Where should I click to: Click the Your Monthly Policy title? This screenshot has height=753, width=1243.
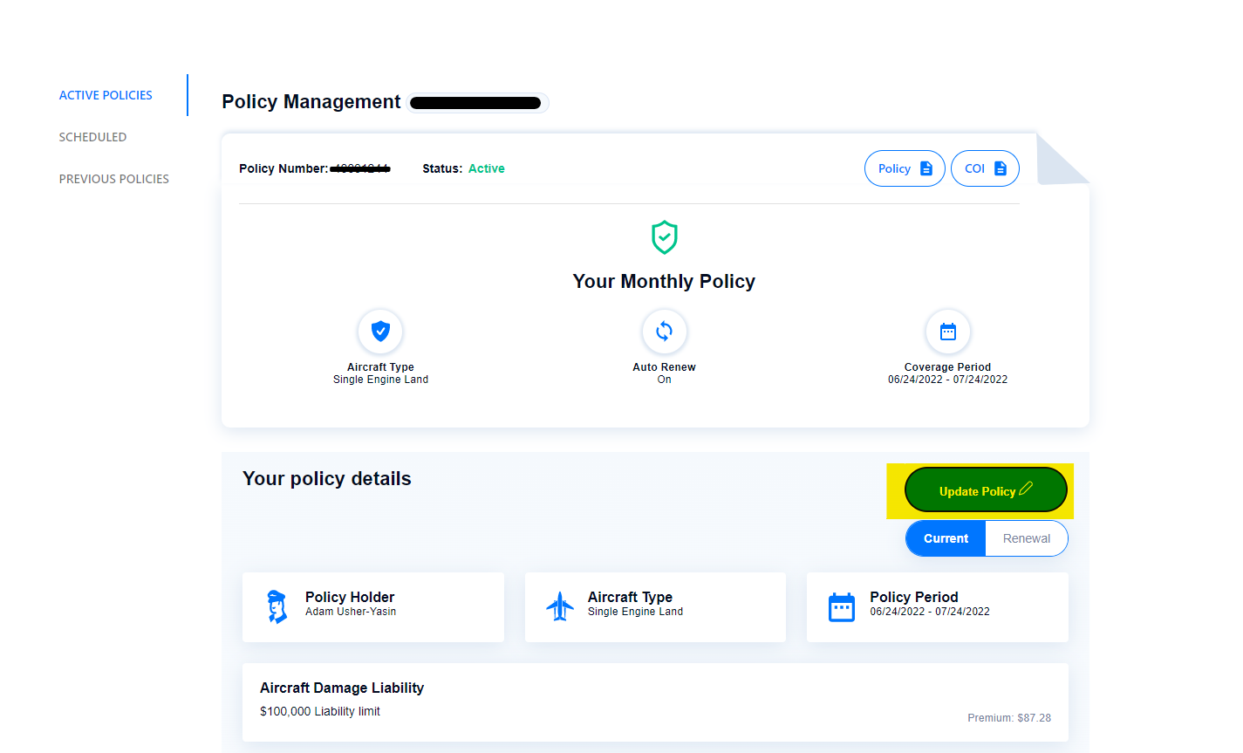(664, 281)
